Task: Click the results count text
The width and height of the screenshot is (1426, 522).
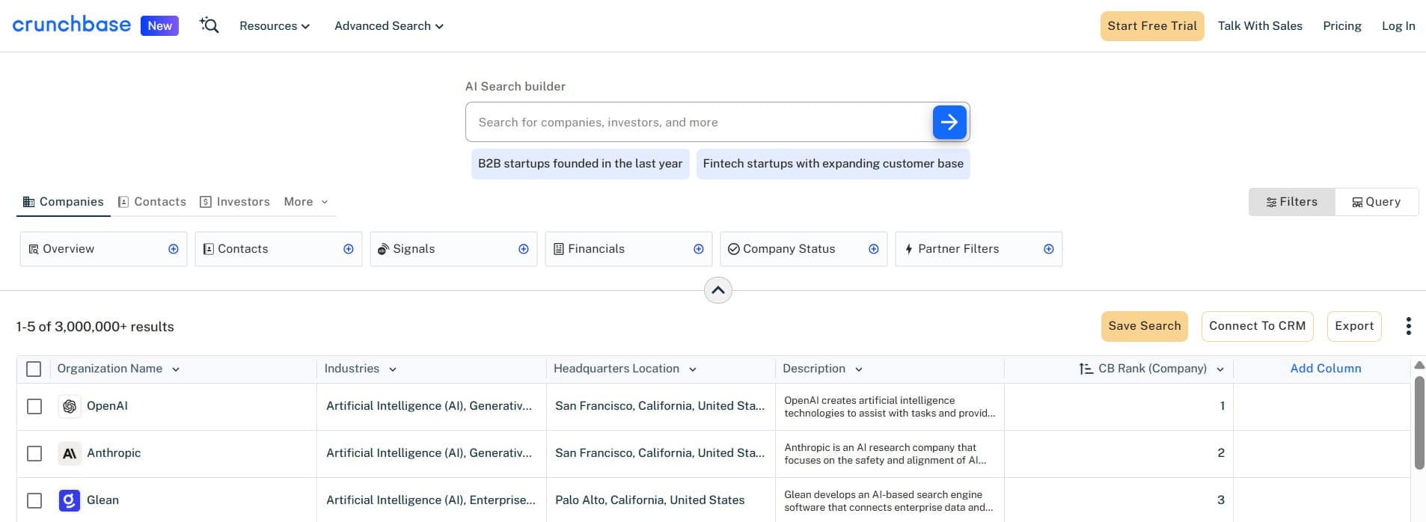Action: click(95, 327)
